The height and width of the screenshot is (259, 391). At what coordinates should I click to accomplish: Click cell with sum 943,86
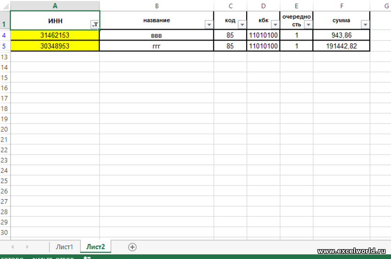[341, 35]
